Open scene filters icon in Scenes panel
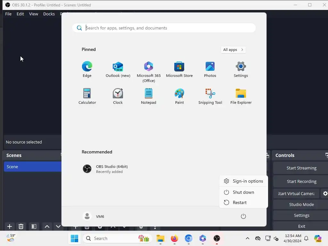The image size is (328, 246). point(34,226)
